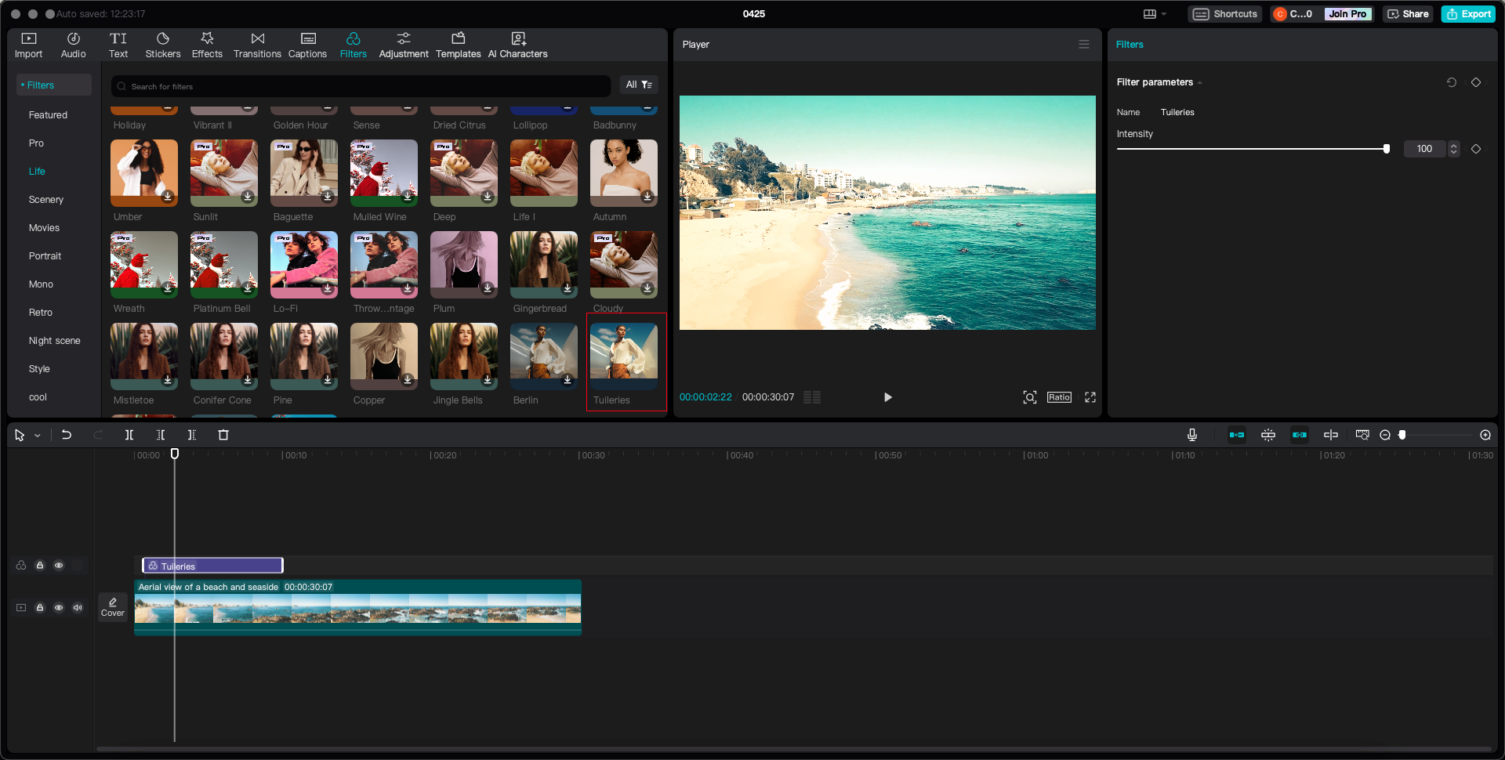Click the Ratio button in player
1505x760 pixels.
click(x=1058, y=397)
